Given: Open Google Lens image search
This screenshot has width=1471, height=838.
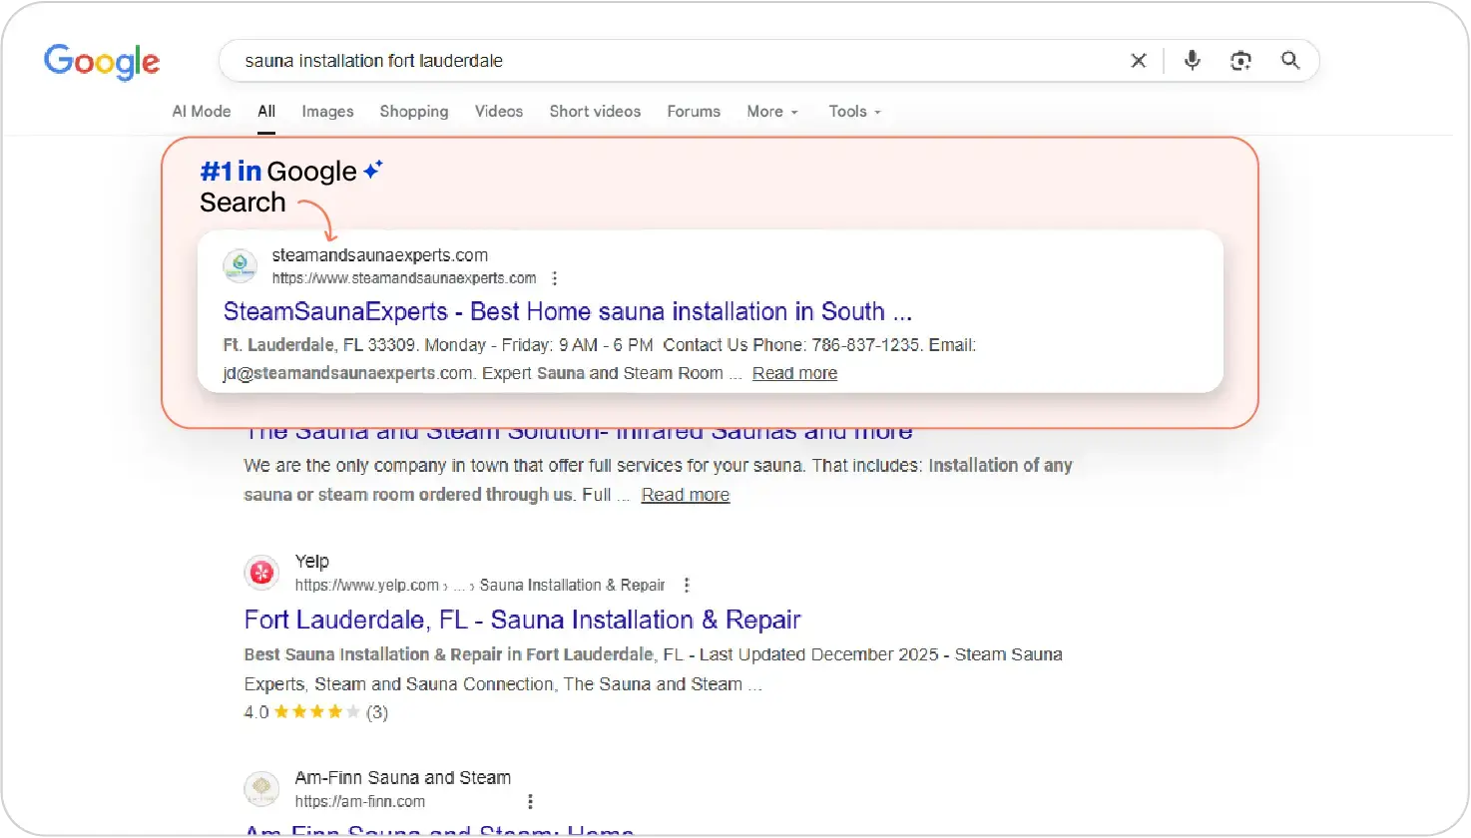Looking at the screenshot, I should coord(1240,61).
